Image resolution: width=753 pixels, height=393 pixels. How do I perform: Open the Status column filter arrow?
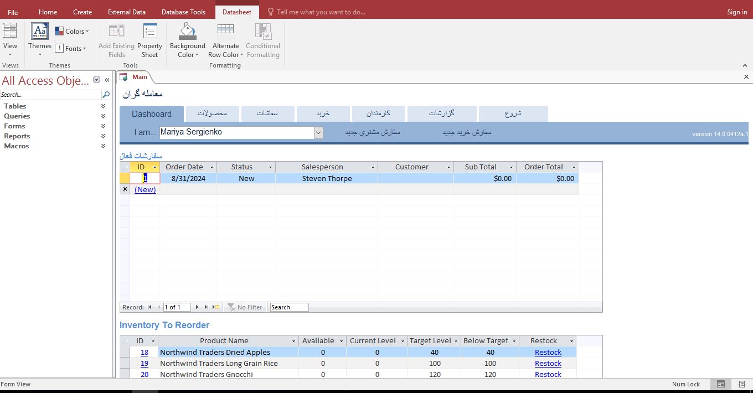tap(270, 167)
